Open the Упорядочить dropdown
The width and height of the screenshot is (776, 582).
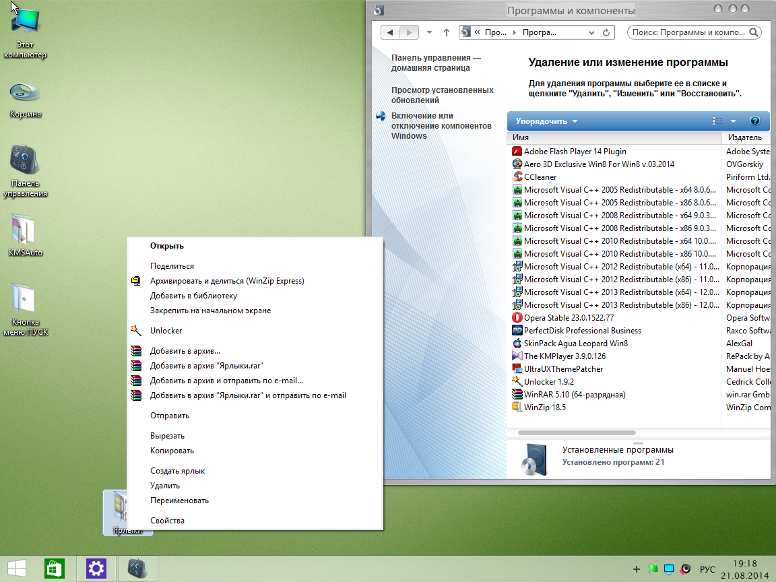(x=546, y=121)
